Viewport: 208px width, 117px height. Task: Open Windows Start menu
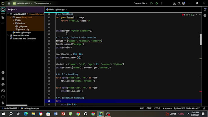tap(3, 114)
